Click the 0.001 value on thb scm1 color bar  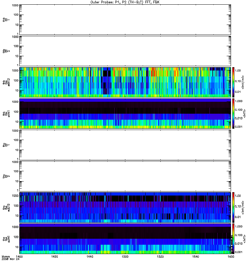point(239,127)
